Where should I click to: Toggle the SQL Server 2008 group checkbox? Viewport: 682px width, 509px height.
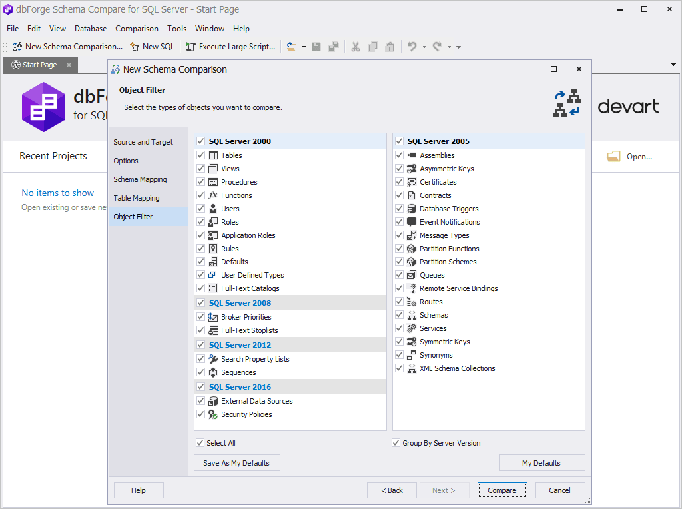(200, 302)
